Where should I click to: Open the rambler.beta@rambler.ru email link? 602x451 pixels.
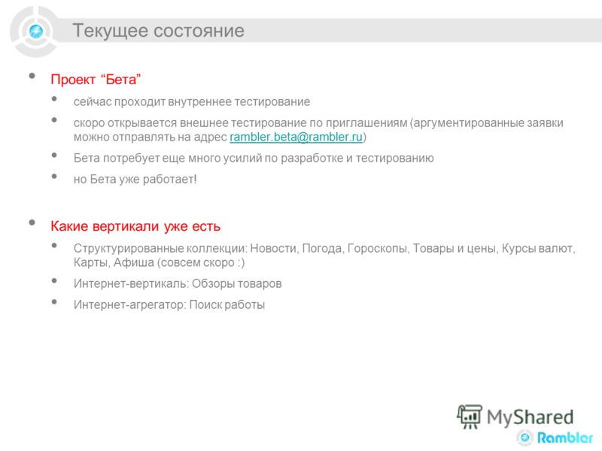296,137
